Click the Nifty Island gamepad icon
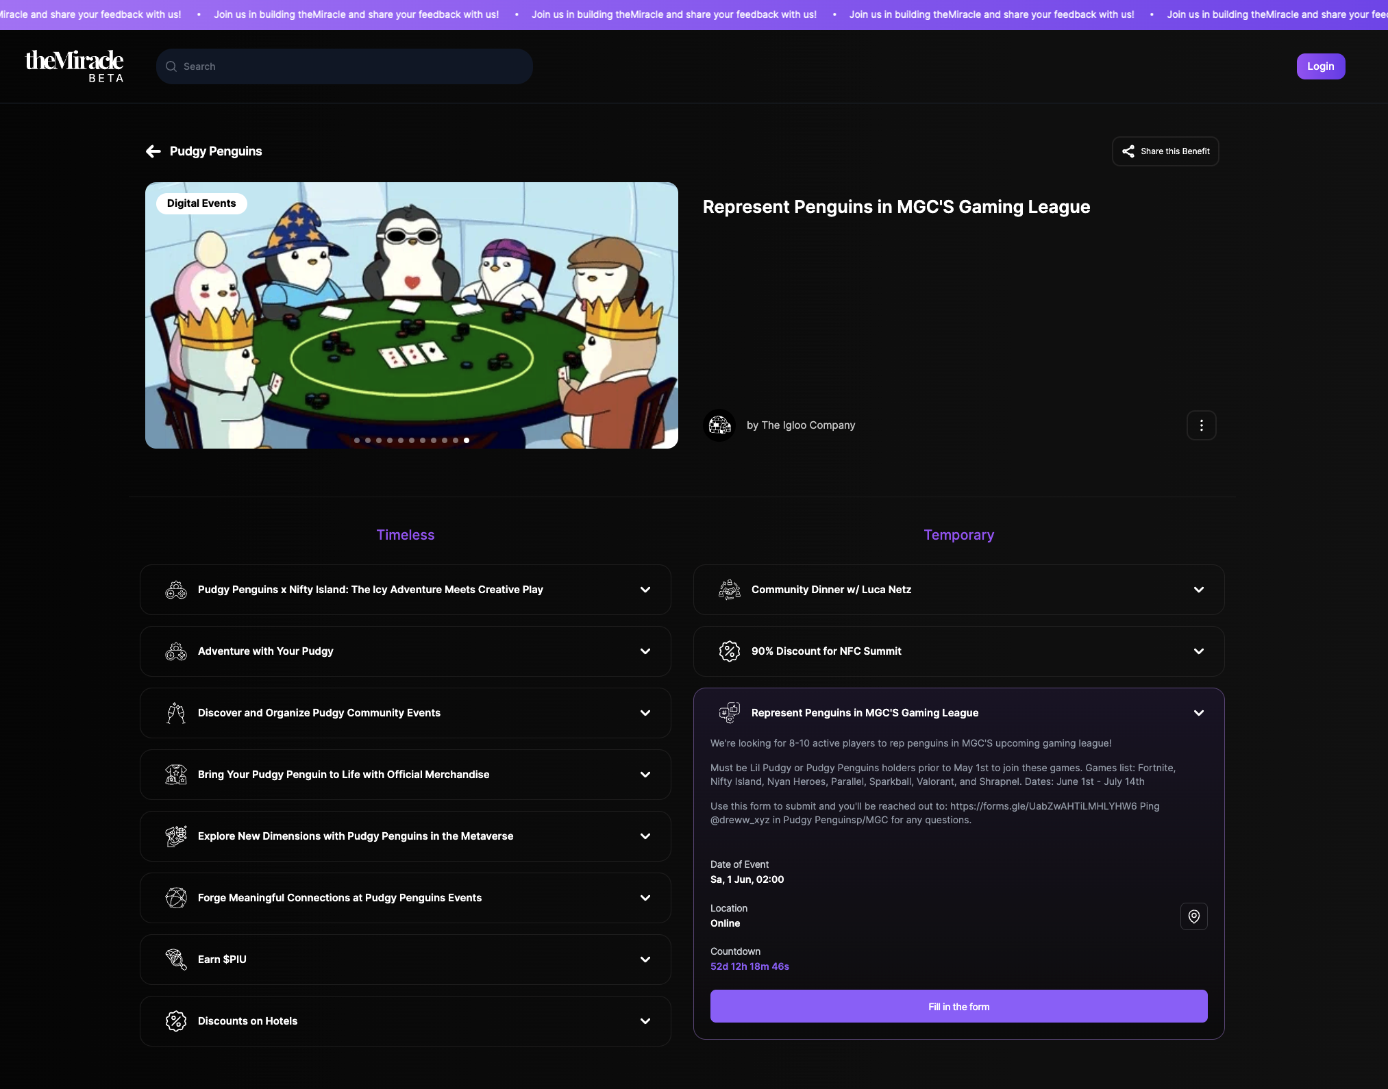1388x1089 pixels. click(x=176, y=590)
